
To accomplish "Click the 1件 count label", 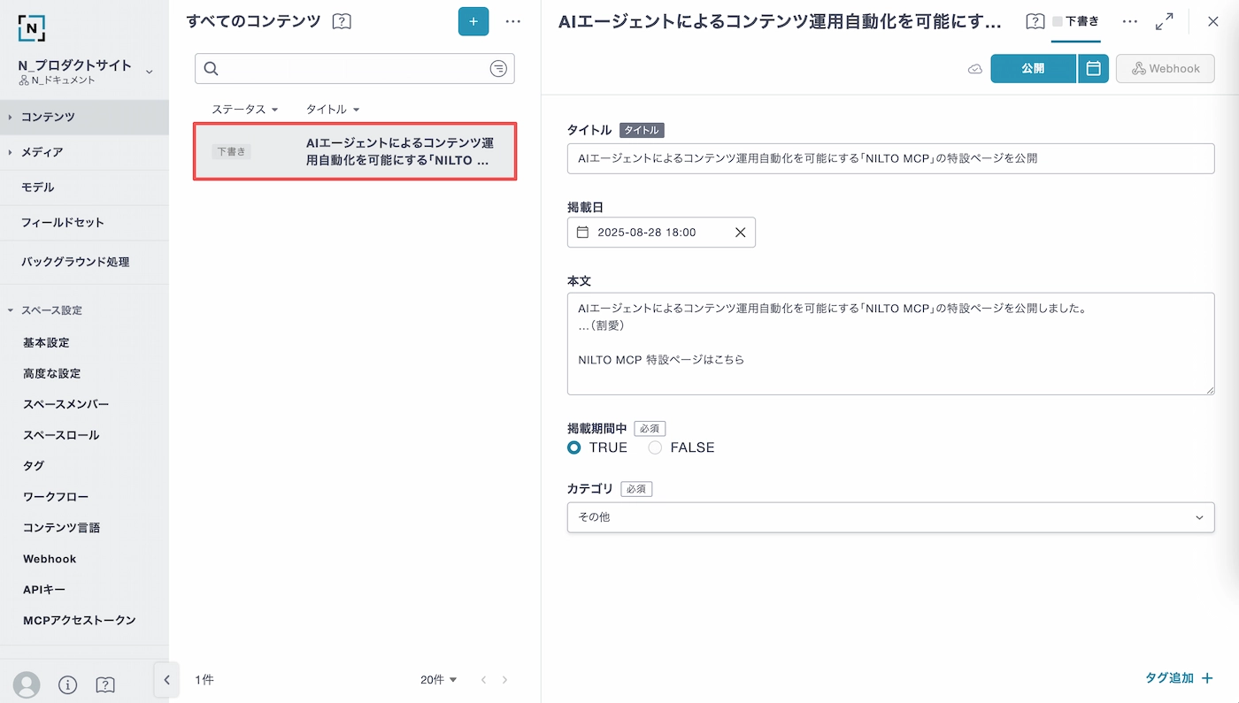I will pos(204,680).
